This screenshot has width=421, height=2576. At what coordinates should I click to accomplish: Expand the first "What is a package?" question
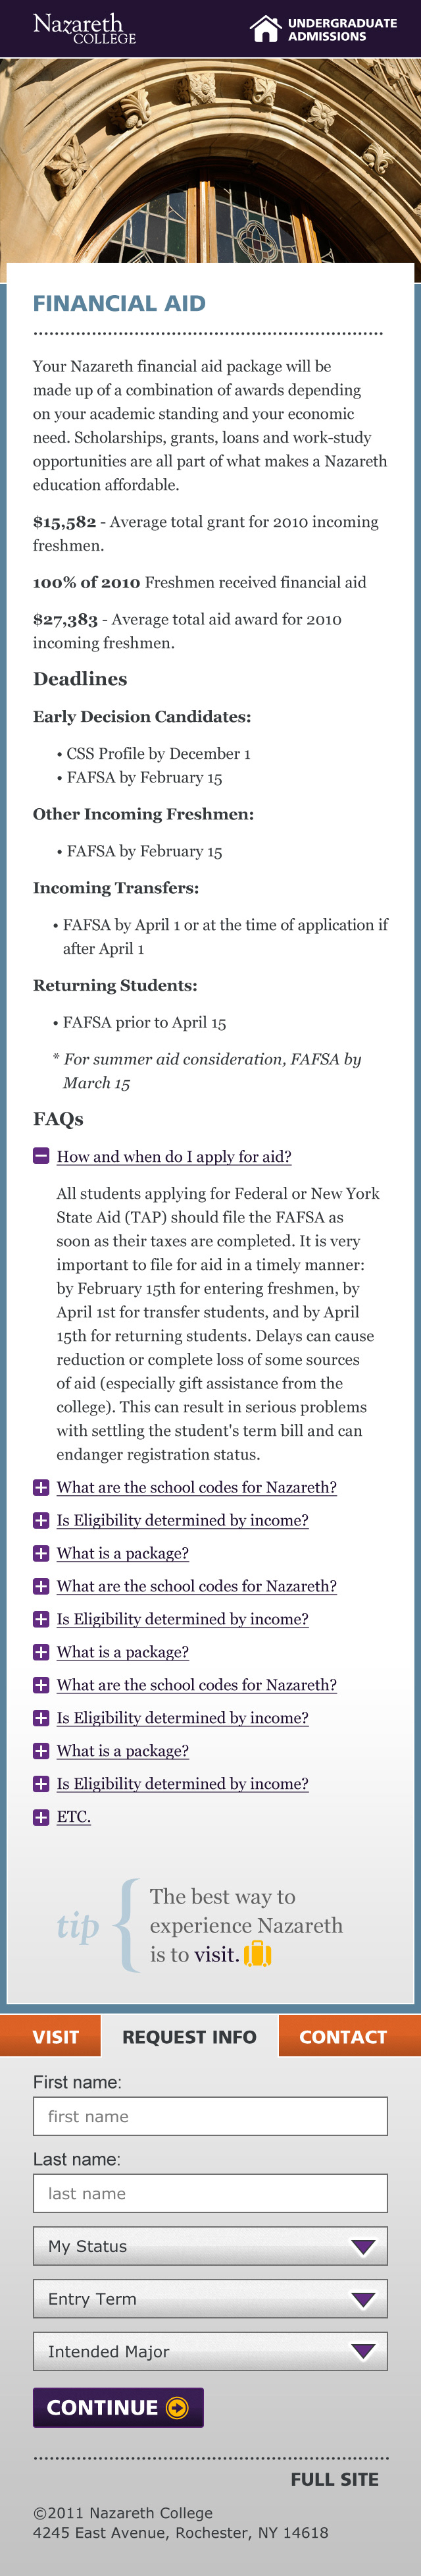[123, 1553]
